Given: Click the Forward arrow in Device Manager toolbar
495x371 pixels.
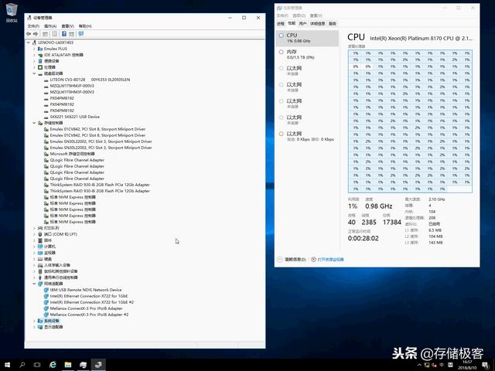Looking at the screenshot, I should (36, 34).
